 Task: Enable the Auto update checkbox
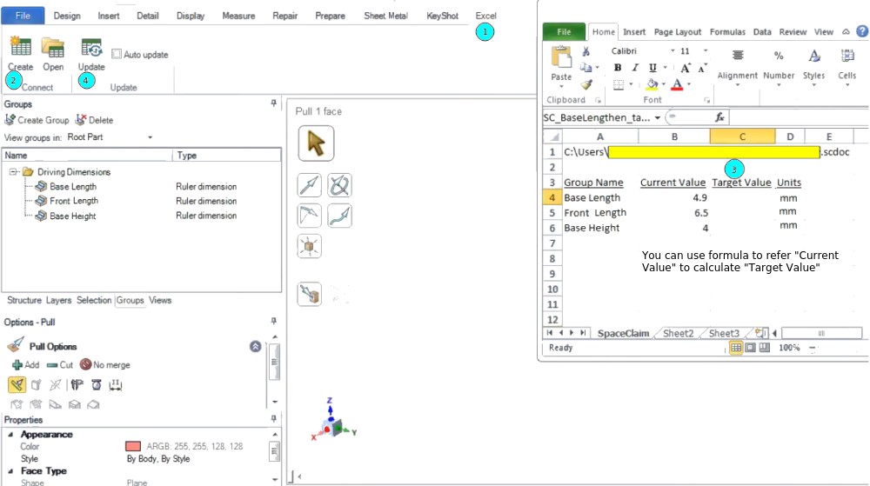(x=117, y=54)
